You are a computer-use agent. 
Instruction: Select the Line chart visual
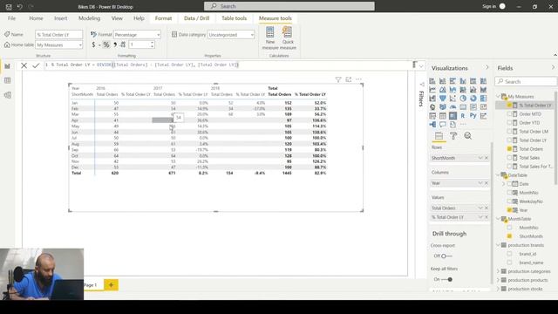click(432, 90)
